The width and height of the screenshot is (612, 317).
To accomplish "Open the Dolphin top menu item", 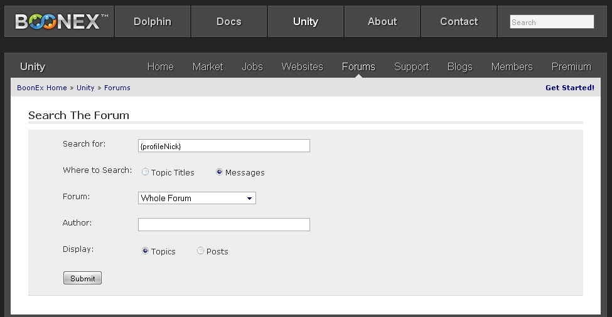I will pos(153,22).
